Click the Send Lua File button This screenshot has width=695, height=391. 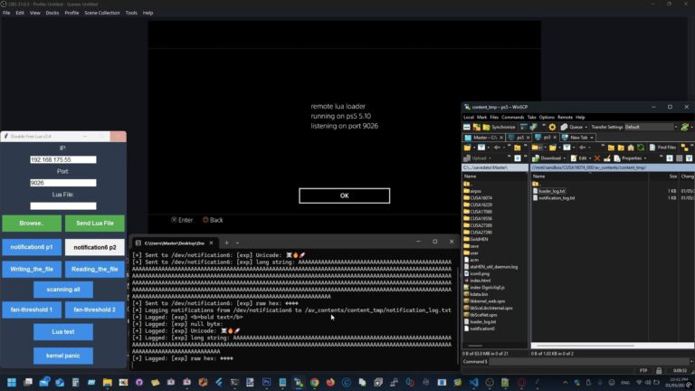pyautogui.click(x=95, y=223)
